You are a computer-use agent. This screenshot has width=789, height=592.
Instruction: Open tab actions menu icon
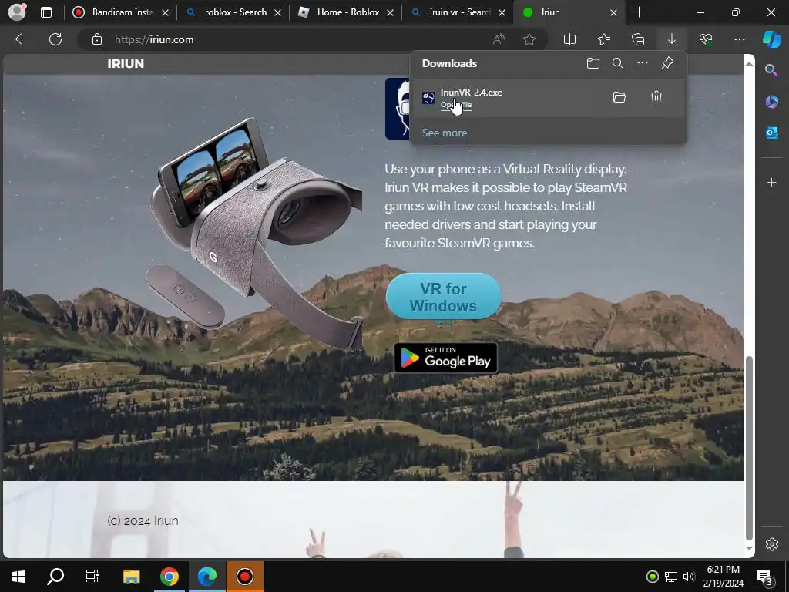pos(46,12)
